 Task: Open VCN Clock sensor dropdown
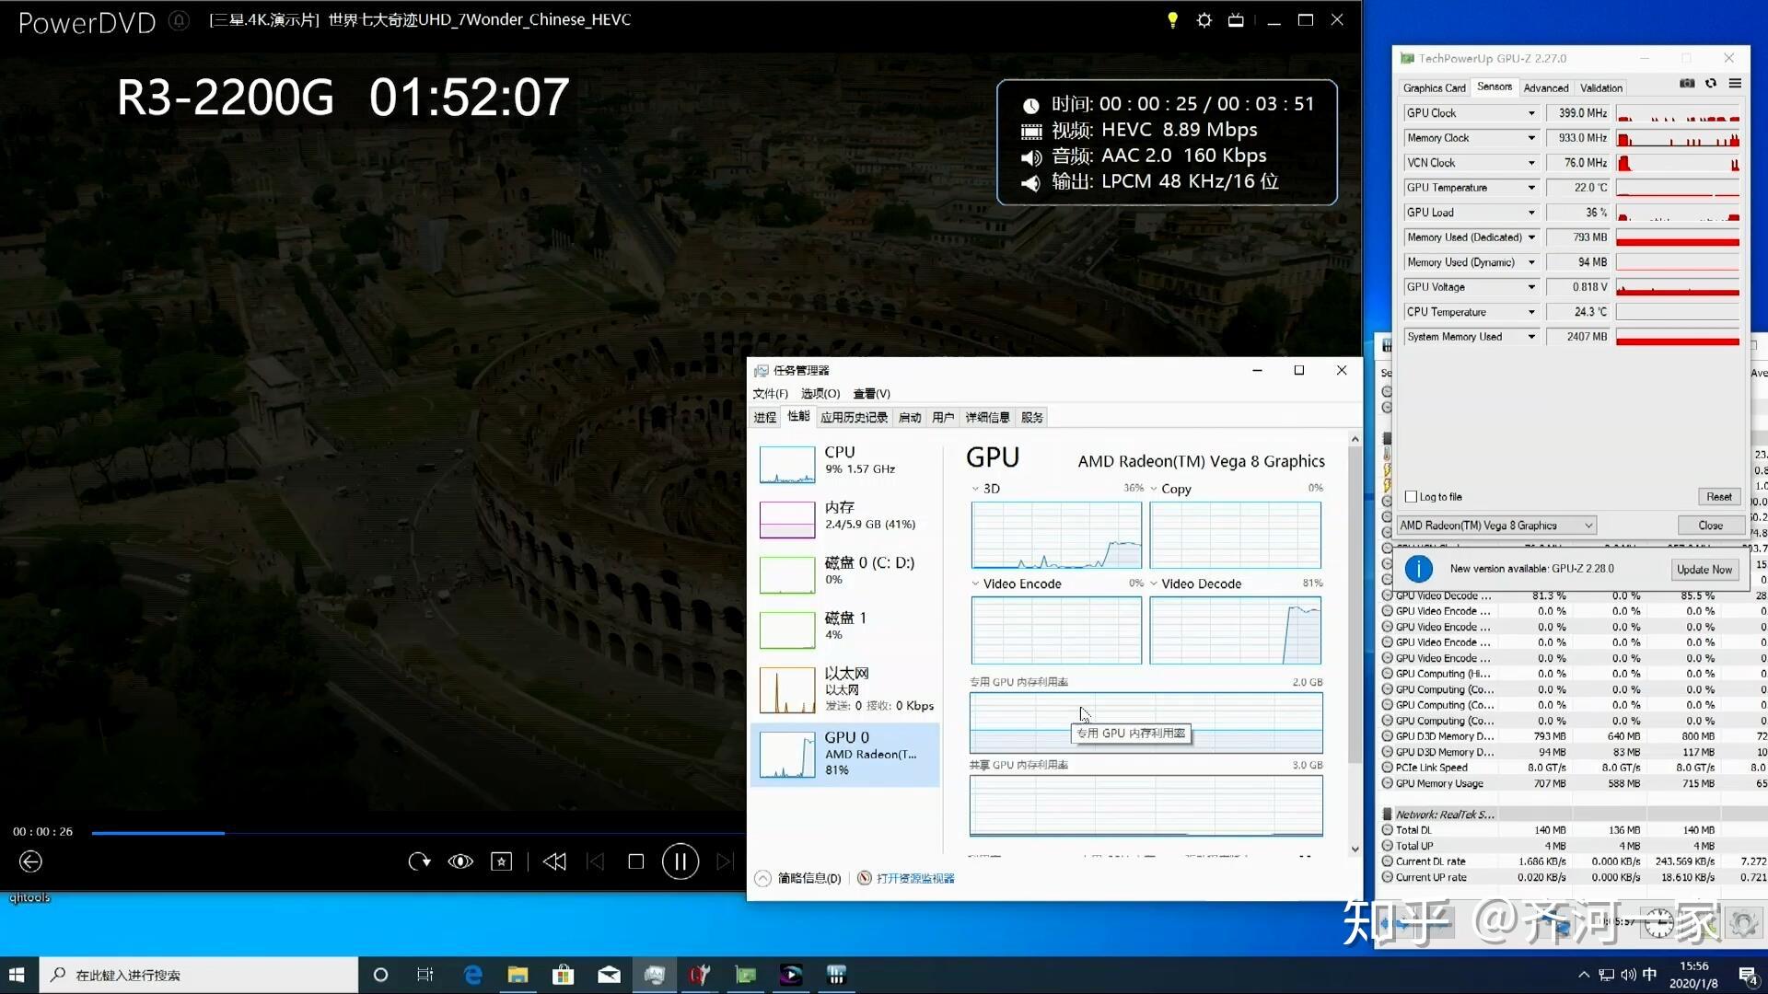[x=1531, y=163]
